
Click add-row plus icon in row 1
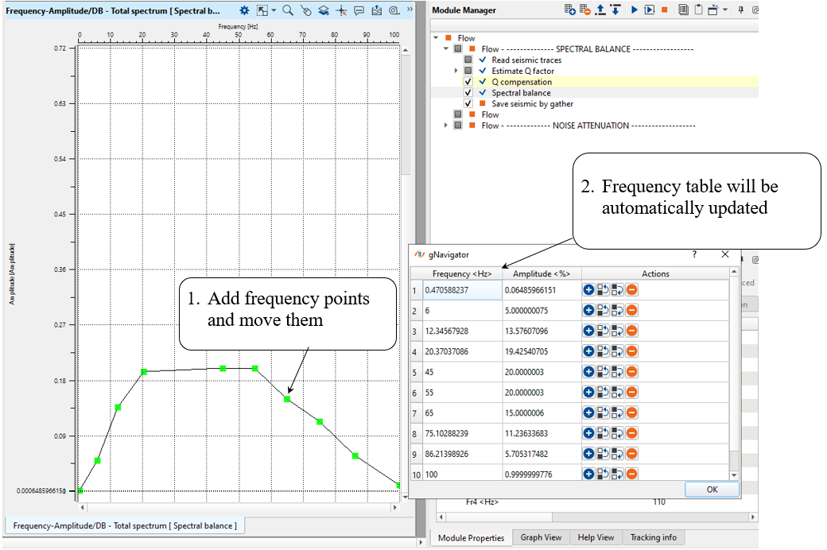pyautogui.click(x=588, y=290)
